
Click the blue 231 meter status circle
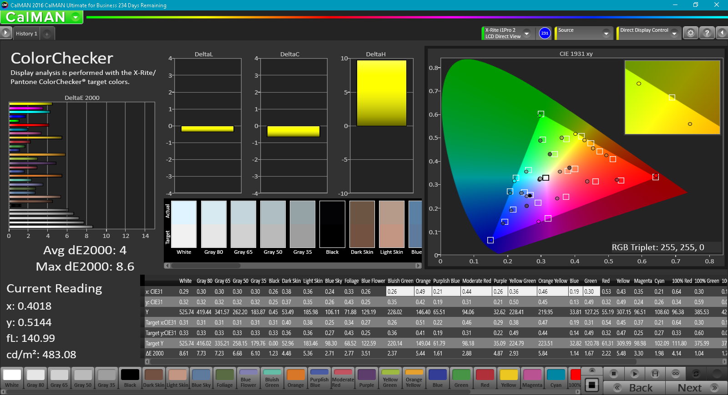[545, 33]
